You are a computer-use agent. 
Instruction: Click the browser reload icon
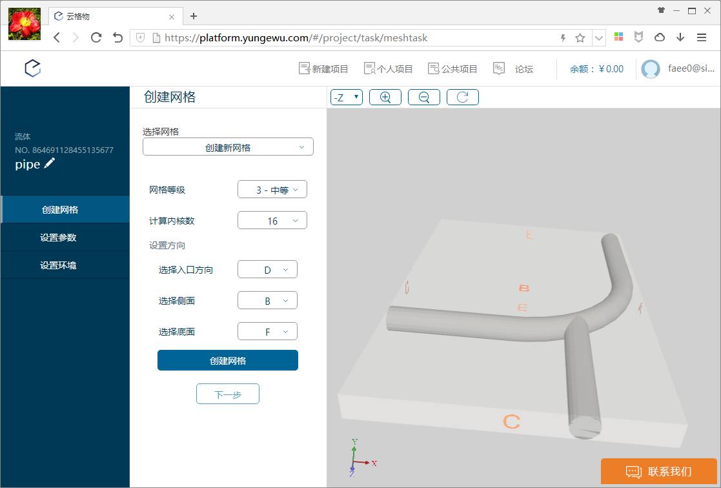(96, 37)
